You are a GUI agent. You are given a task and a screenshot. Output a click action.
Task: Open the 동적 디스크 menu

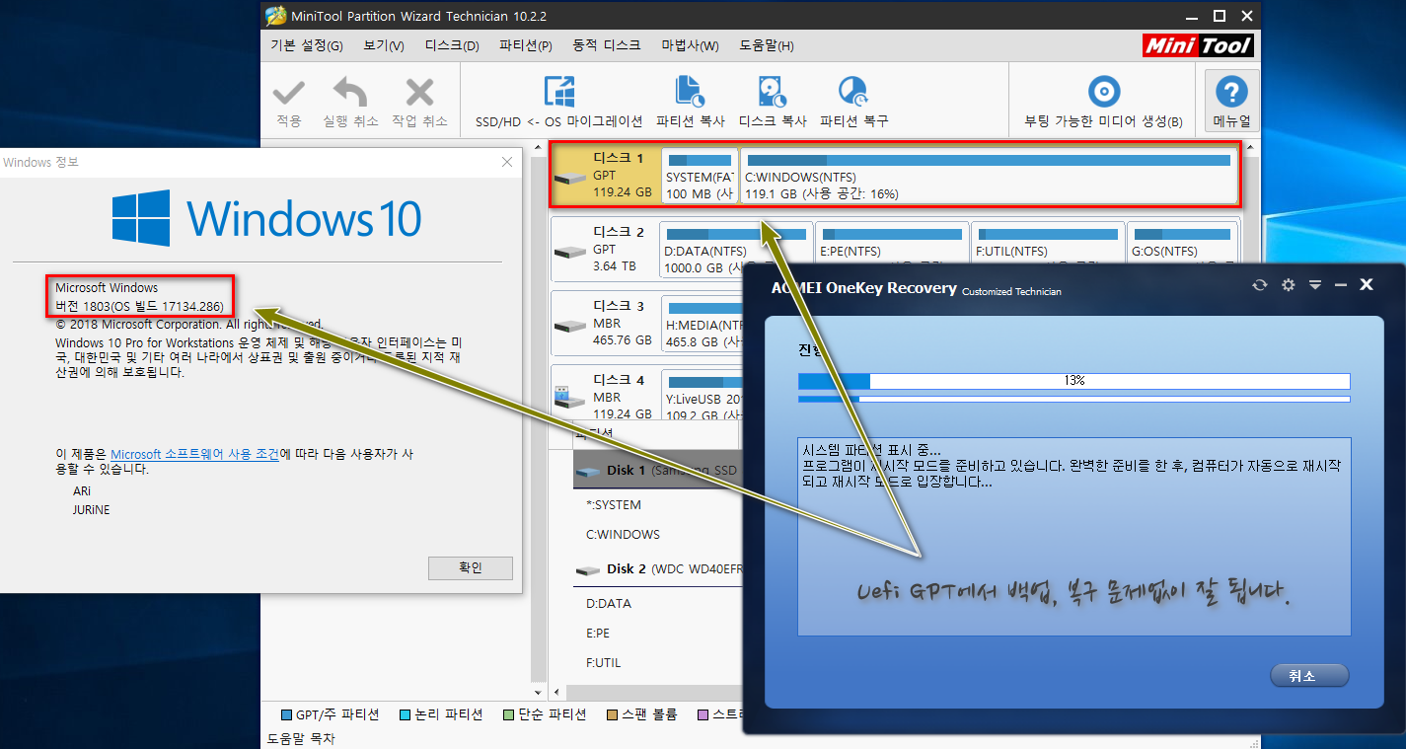[x=605, y=45]
